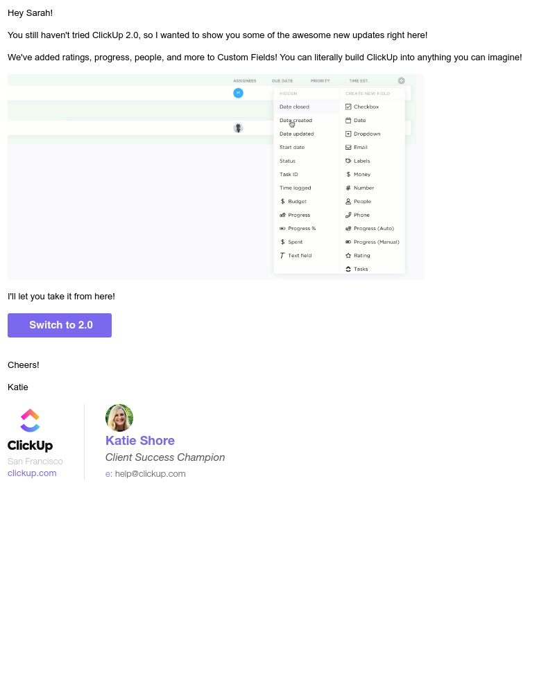Click the Client Success Champion title
Viewport: 555px width, 693px height.
pos(165,457)
